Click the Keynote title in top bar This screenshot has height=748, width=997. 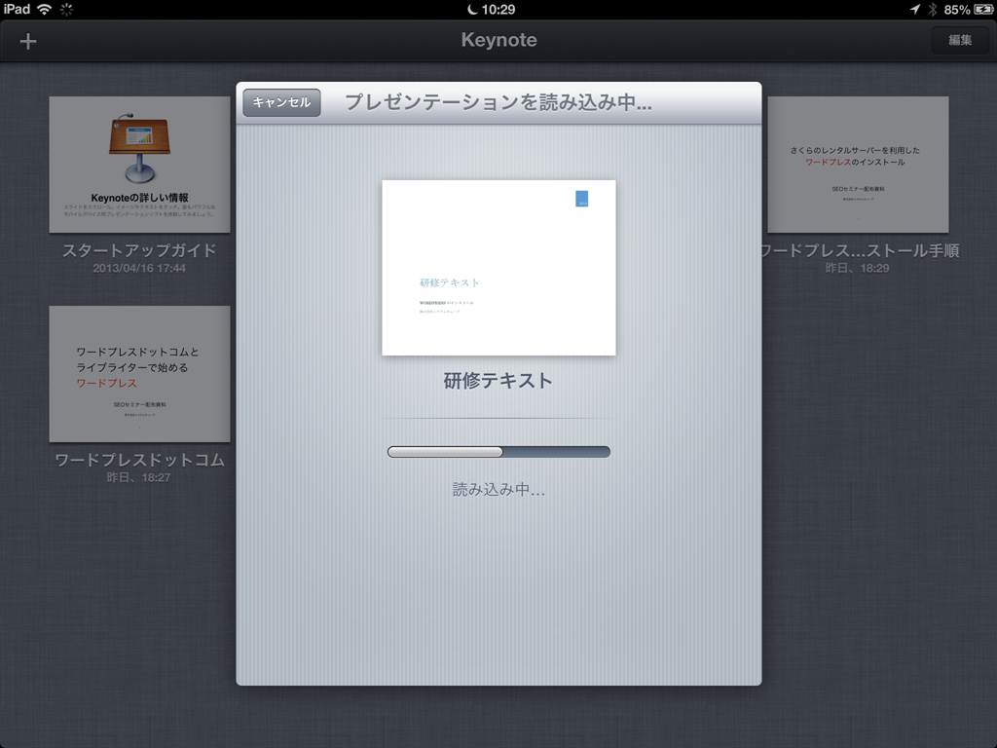click(x=498, y=41)
